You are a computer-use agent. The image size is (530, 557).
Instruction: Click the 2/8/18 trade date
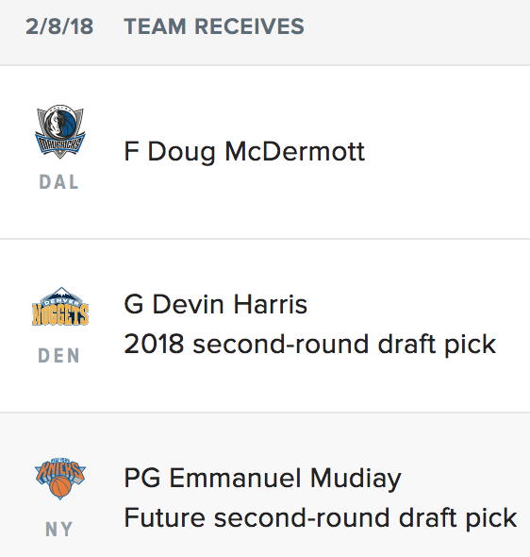[59, 26]
